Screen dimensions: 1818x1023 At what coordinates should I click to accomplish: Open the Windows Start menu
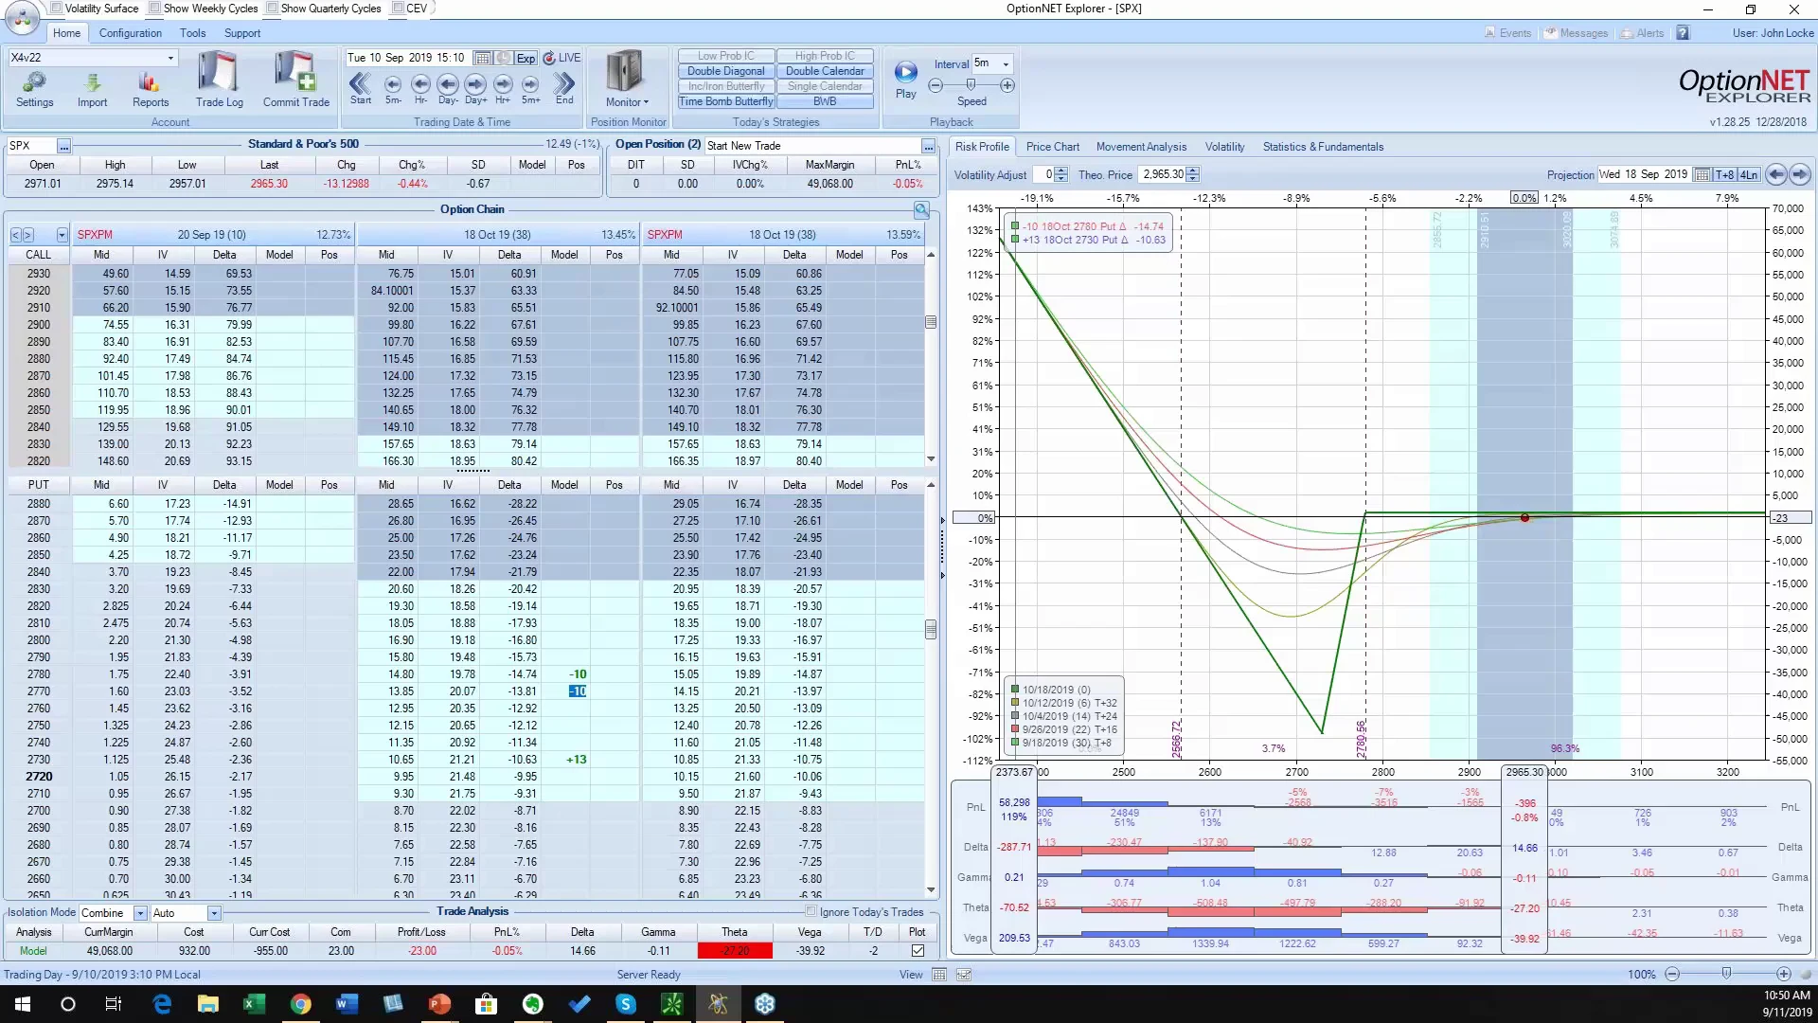click(x=22, y=1004)
